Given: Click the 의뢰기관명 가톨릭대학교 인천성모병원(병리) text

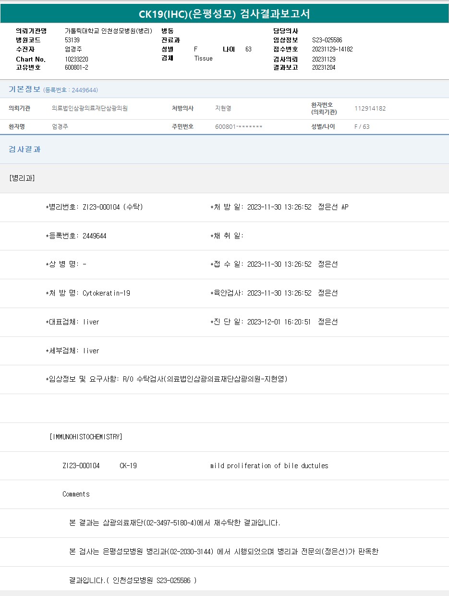Looking at the screenshot, I should (109, 31).
